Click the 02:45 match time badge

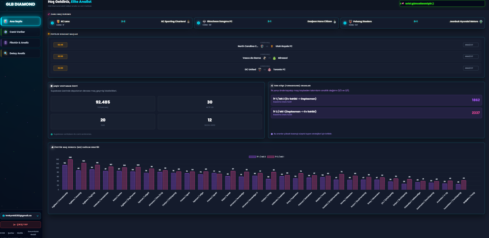tap(60, 45)
